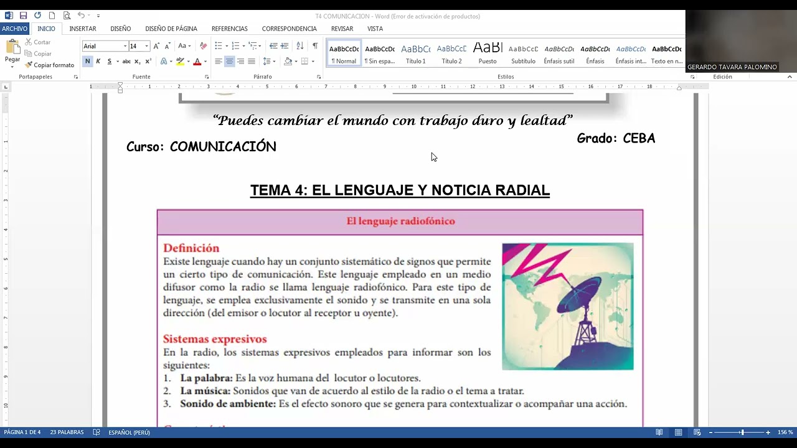Toggle underline (S) formatting
Viewport: 797px width, 448px height.
click(110, 62)
